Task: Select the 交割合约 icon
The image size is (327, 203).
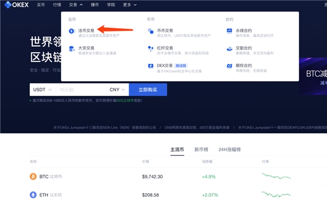Action: coord(229,49)
